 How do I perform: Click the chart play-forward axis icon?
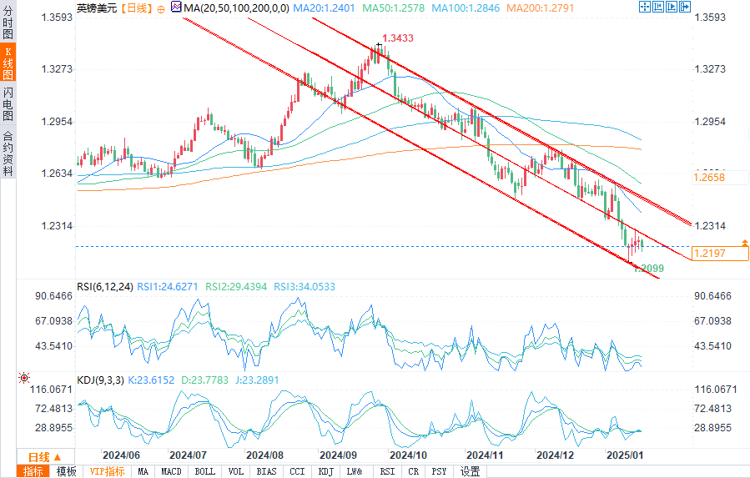pyautogui.click(x=672, y=6)
